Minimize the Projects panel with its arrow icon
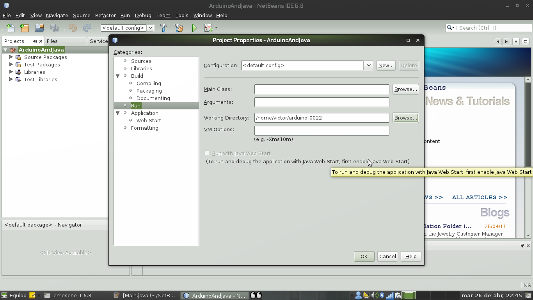Image resolution: width=533 pixels, height=300 pixels. pyautogui.click(x=35, y=41)
